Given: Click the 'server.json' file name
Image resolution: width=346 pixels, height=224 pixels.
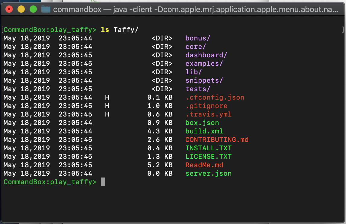Looking at the screenshot, I should click(209, 174).
